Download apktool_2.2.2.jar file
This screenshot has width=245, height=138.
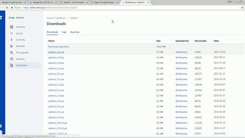click(56, 74)
